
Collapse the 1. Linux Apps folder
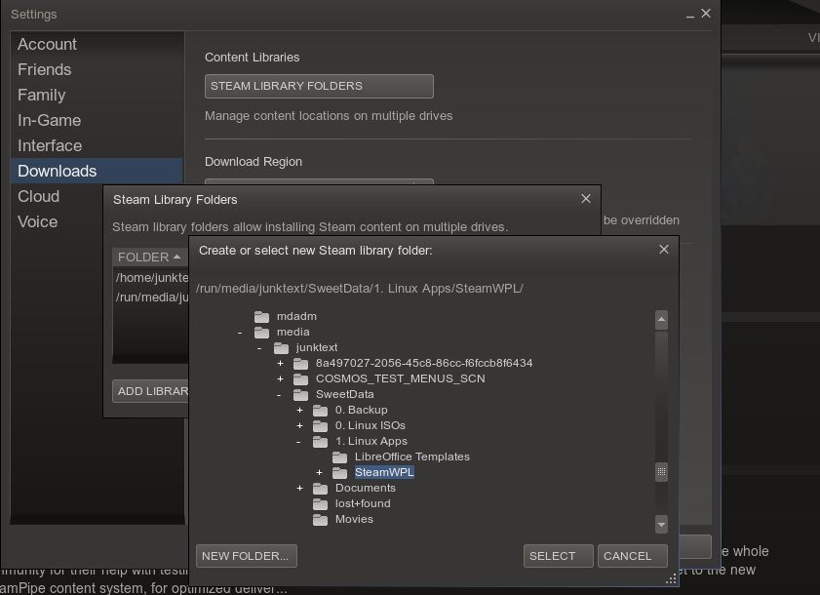coord(299,441)
